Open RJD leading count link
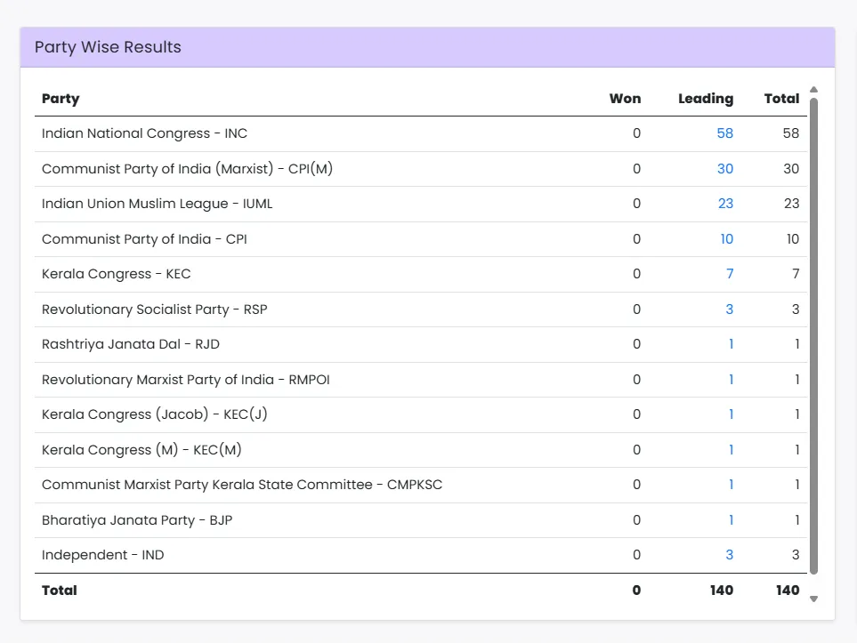This screenshot has width=857, height=643. 731,344
